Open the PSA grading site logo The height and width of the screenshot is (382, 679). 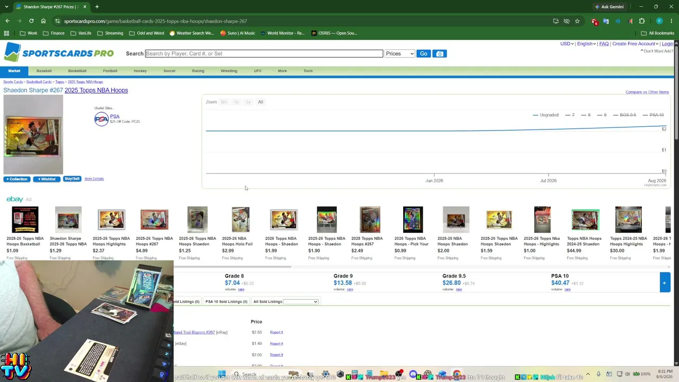[x=101, y=119]
